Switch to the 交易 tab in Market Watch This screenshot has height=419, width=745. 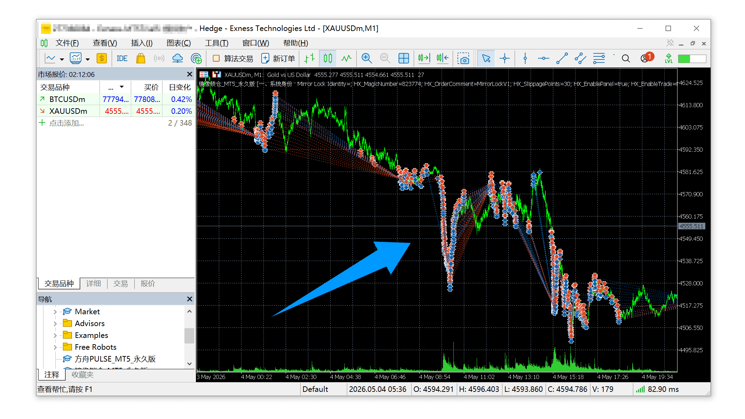click(x=120, y=284)
